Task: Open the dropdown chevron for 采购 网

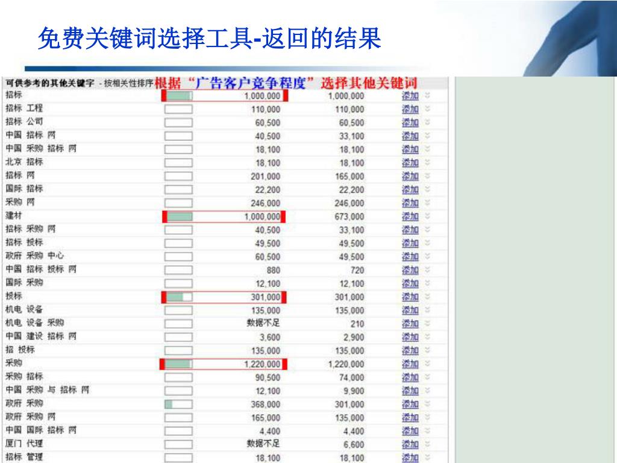Action: coord(427,203)
